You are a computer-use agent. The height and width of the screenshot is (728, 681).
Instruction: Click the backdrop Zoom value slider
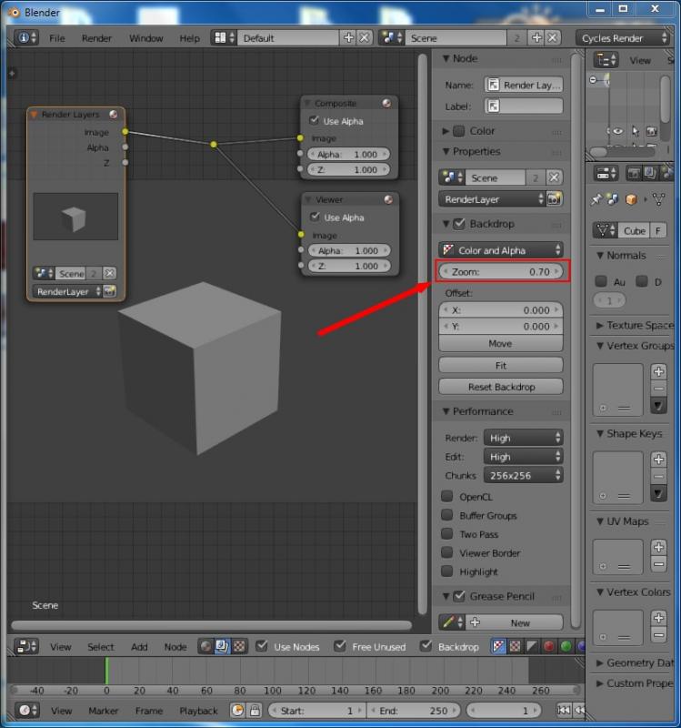tap(500, 272)
